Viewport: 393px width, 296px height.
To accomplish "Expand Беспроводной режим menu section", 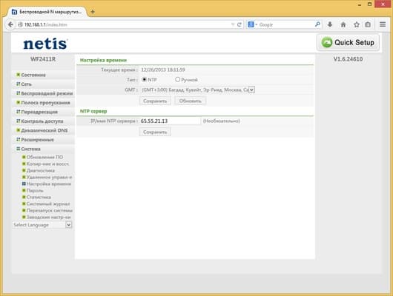I will click(x=44, y=93).
